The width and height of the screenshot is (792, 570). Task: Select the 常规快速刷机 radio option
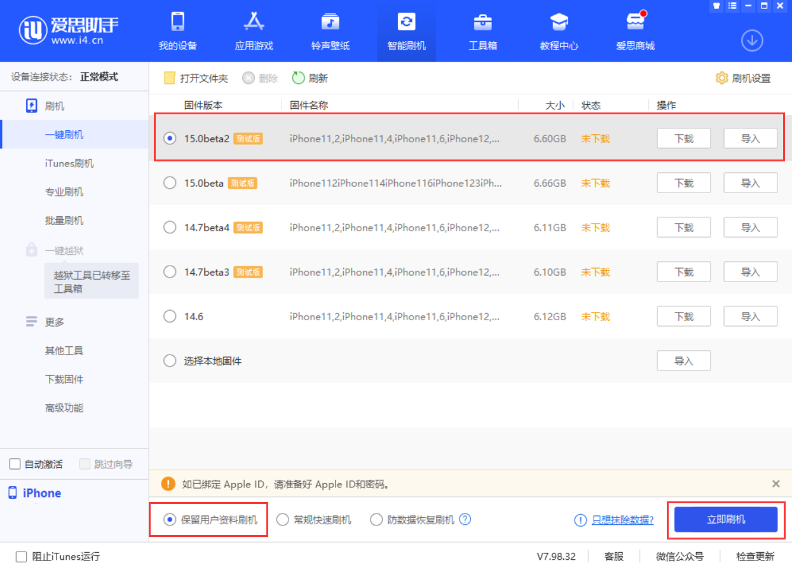[283, 520]
